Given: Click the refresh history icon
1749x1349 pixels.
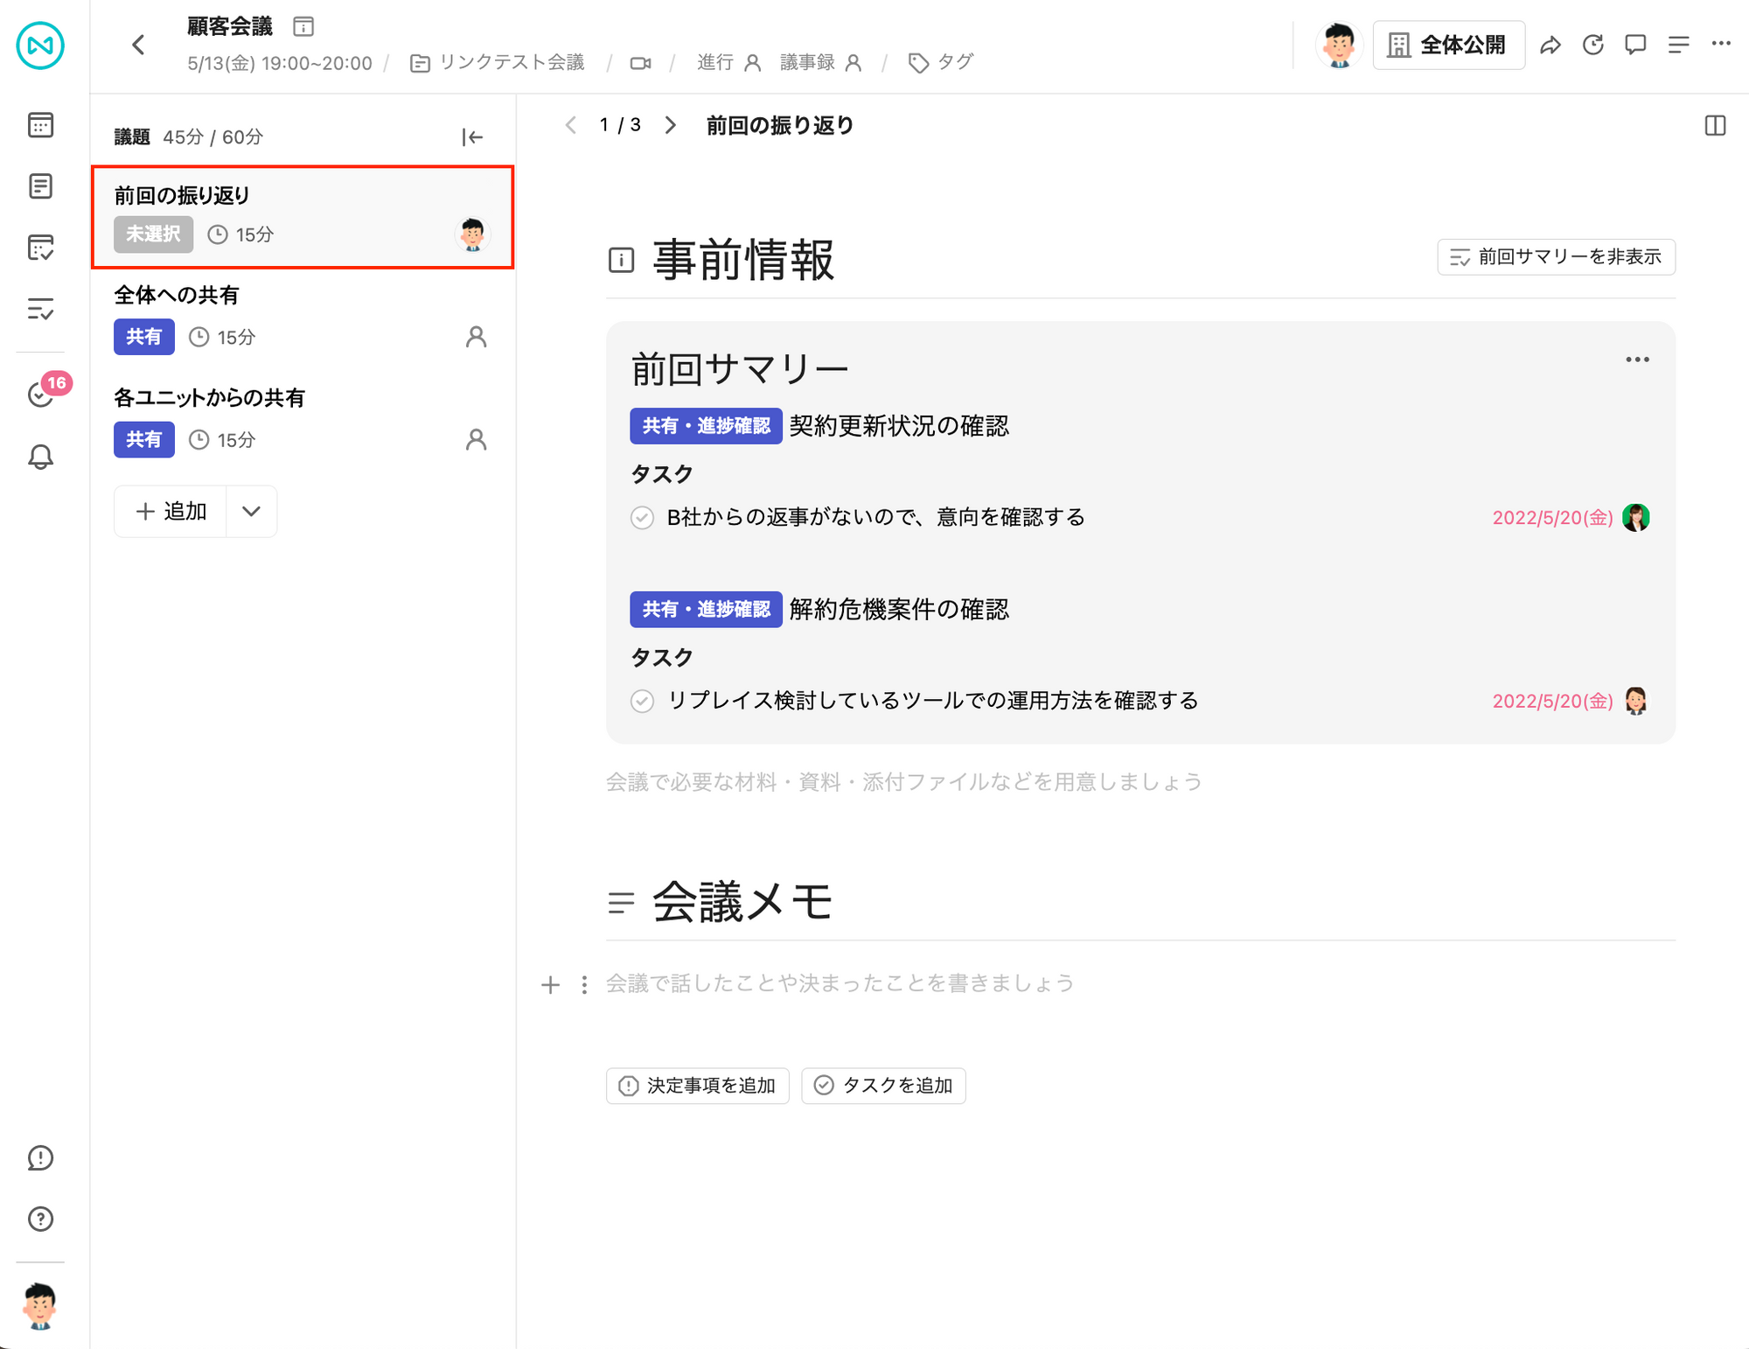Looking at the screenshot, I should point(1593,45).
